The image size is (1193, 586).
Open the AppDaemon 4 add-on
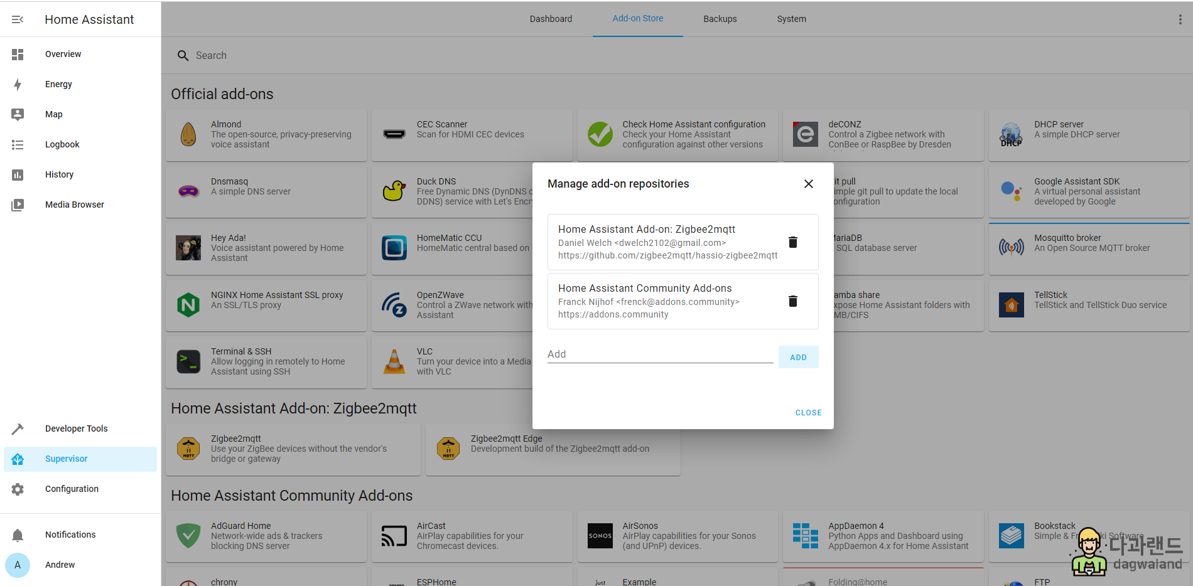pyautogui.click(x=883, y=536)
